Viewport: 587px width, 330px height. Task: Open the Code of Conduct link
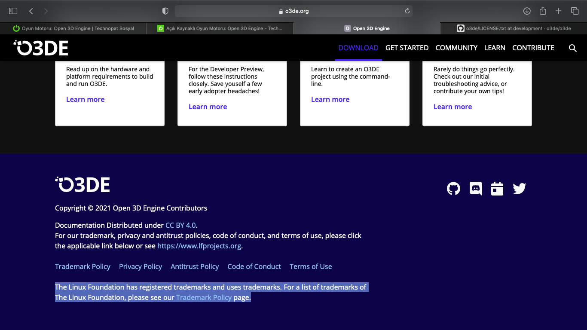(x=254, y=266)
